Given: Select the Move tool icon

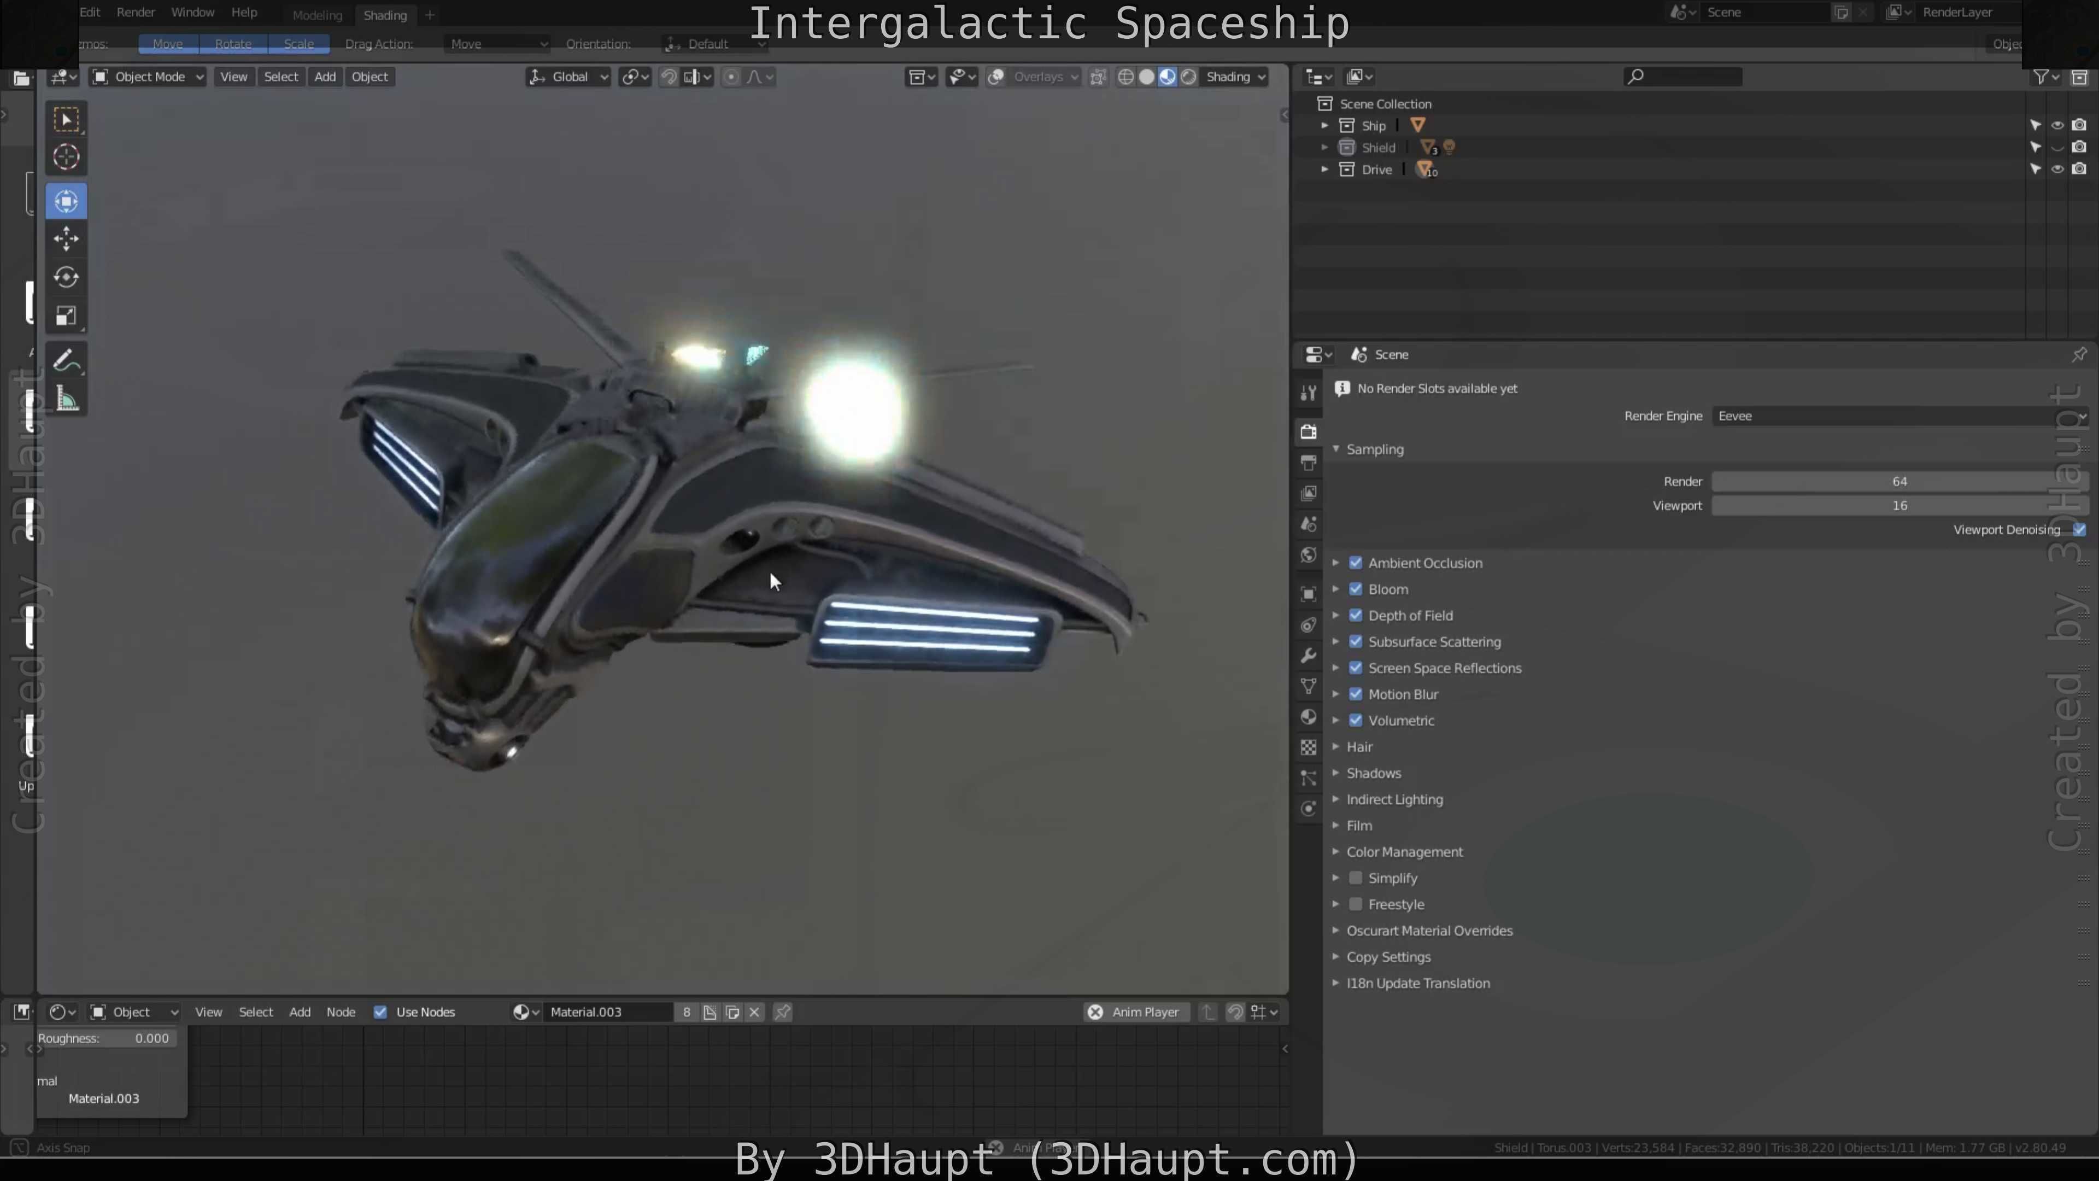Looking at the screenshot, I should (x=66, y=239).
